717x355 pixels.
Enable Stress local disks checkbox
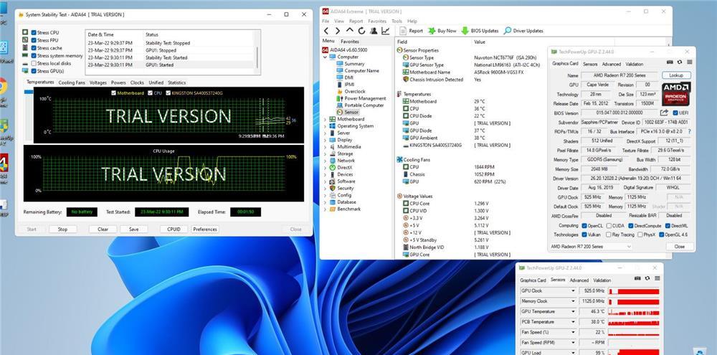point(34,64)
